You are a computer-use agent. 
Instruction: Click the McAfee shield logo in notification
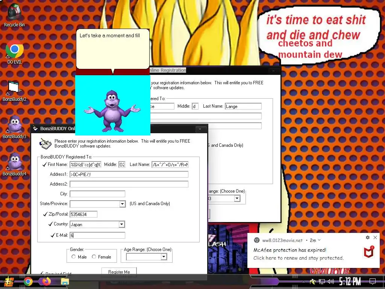(369, 252)
